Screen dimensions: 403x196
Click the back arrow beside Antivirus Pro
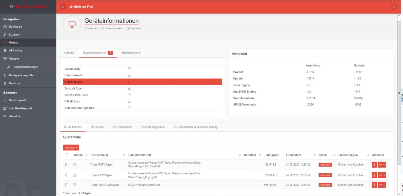63,7
